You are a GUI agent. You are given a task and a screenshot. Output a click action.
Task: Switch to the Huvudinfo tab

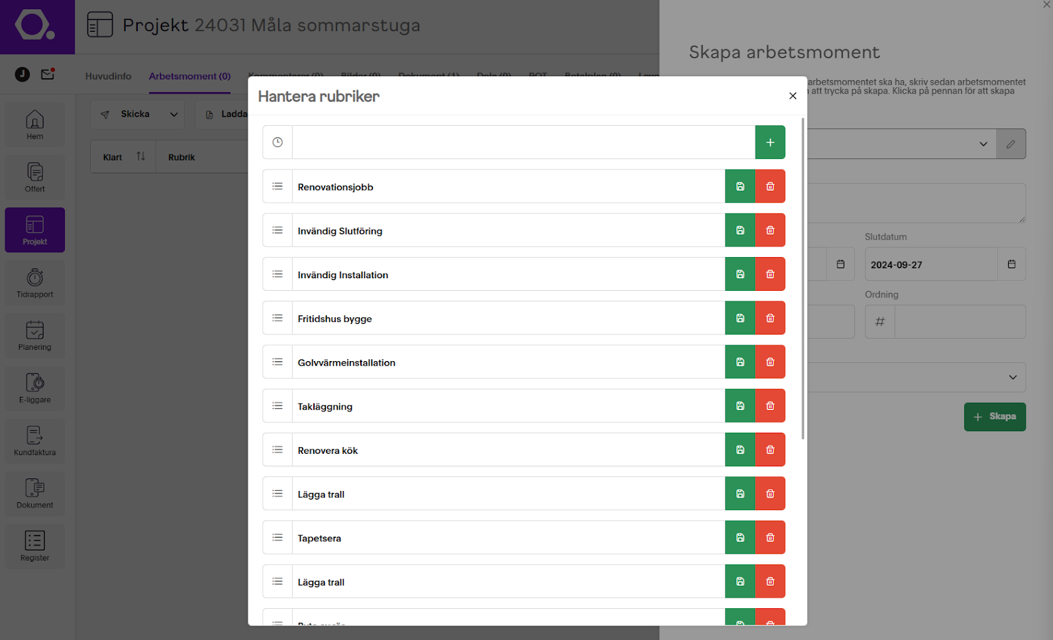coord(108,76)
